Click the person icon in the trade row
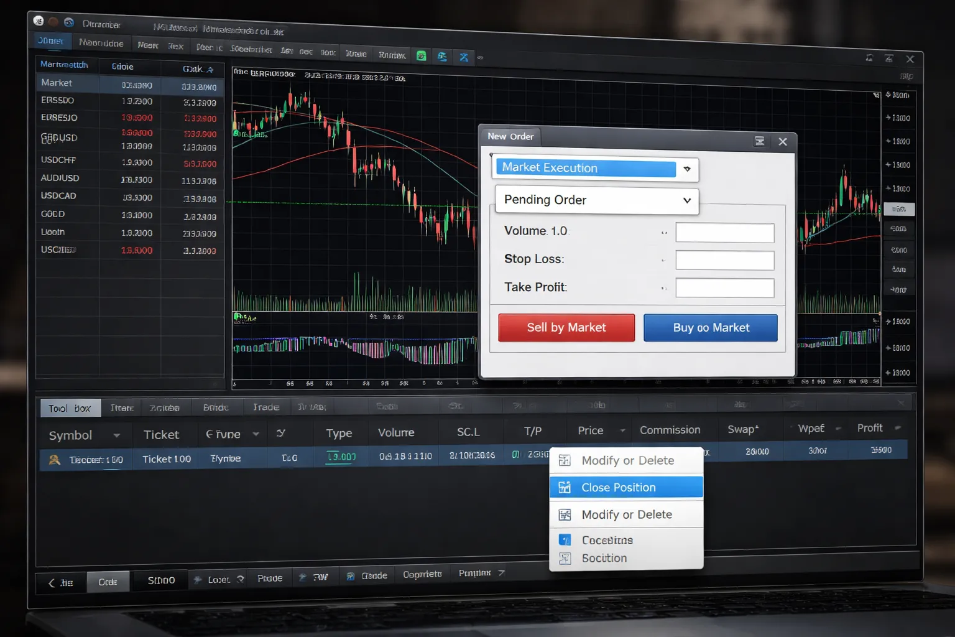The image size is (955, 637). pyautogui.click(x=55, y=460)
